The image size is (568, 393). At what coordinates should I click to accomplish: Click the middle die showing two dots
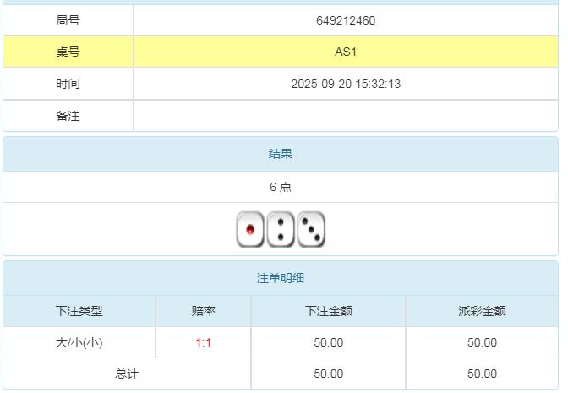point(281,229)
